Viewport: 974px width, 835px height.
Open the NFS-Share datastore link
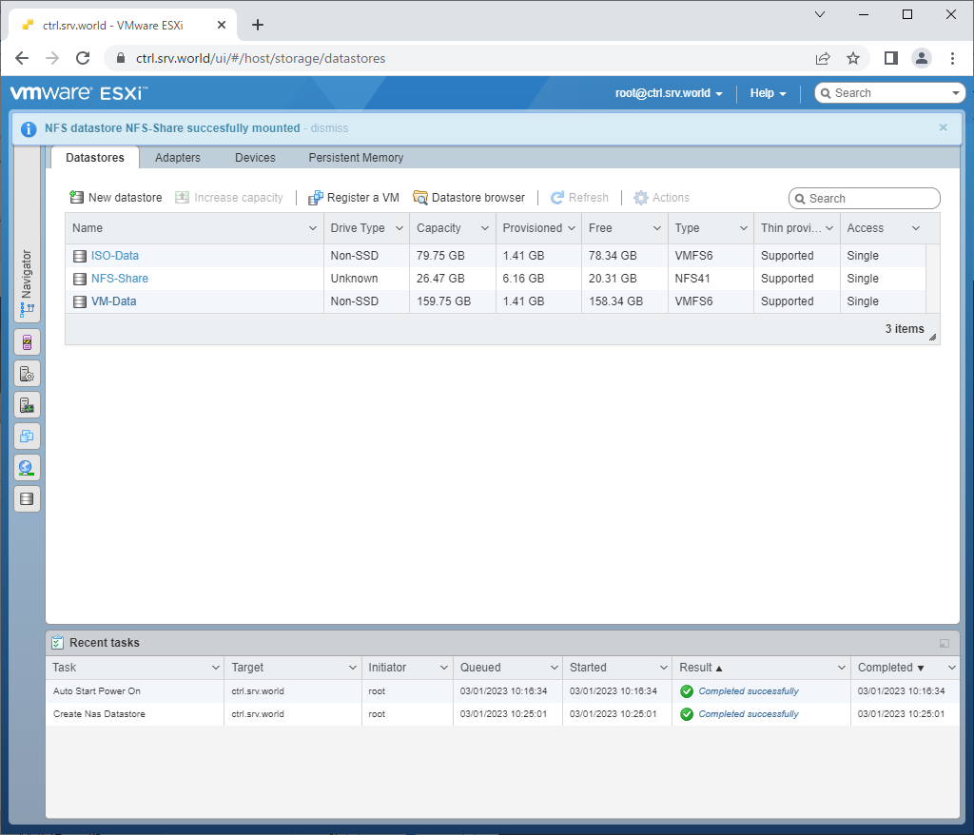120,278
